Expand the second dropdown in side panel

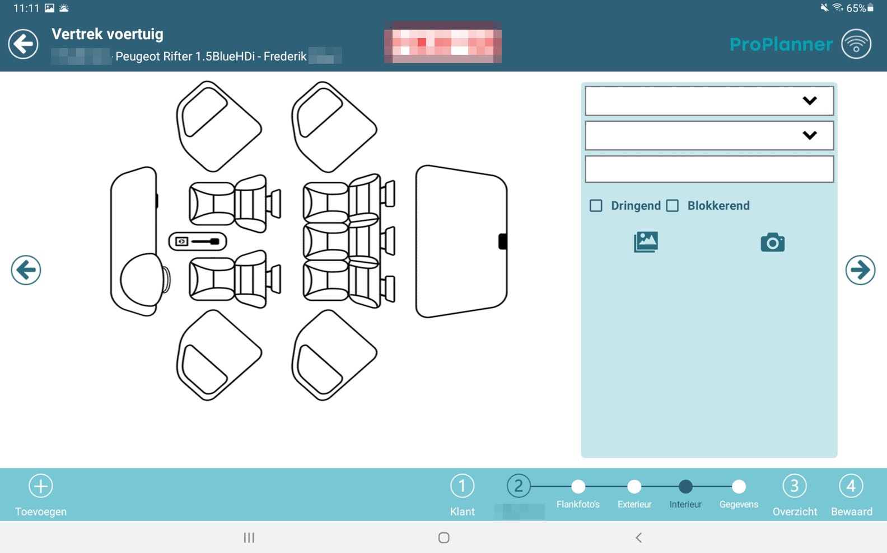pos(709,135)
